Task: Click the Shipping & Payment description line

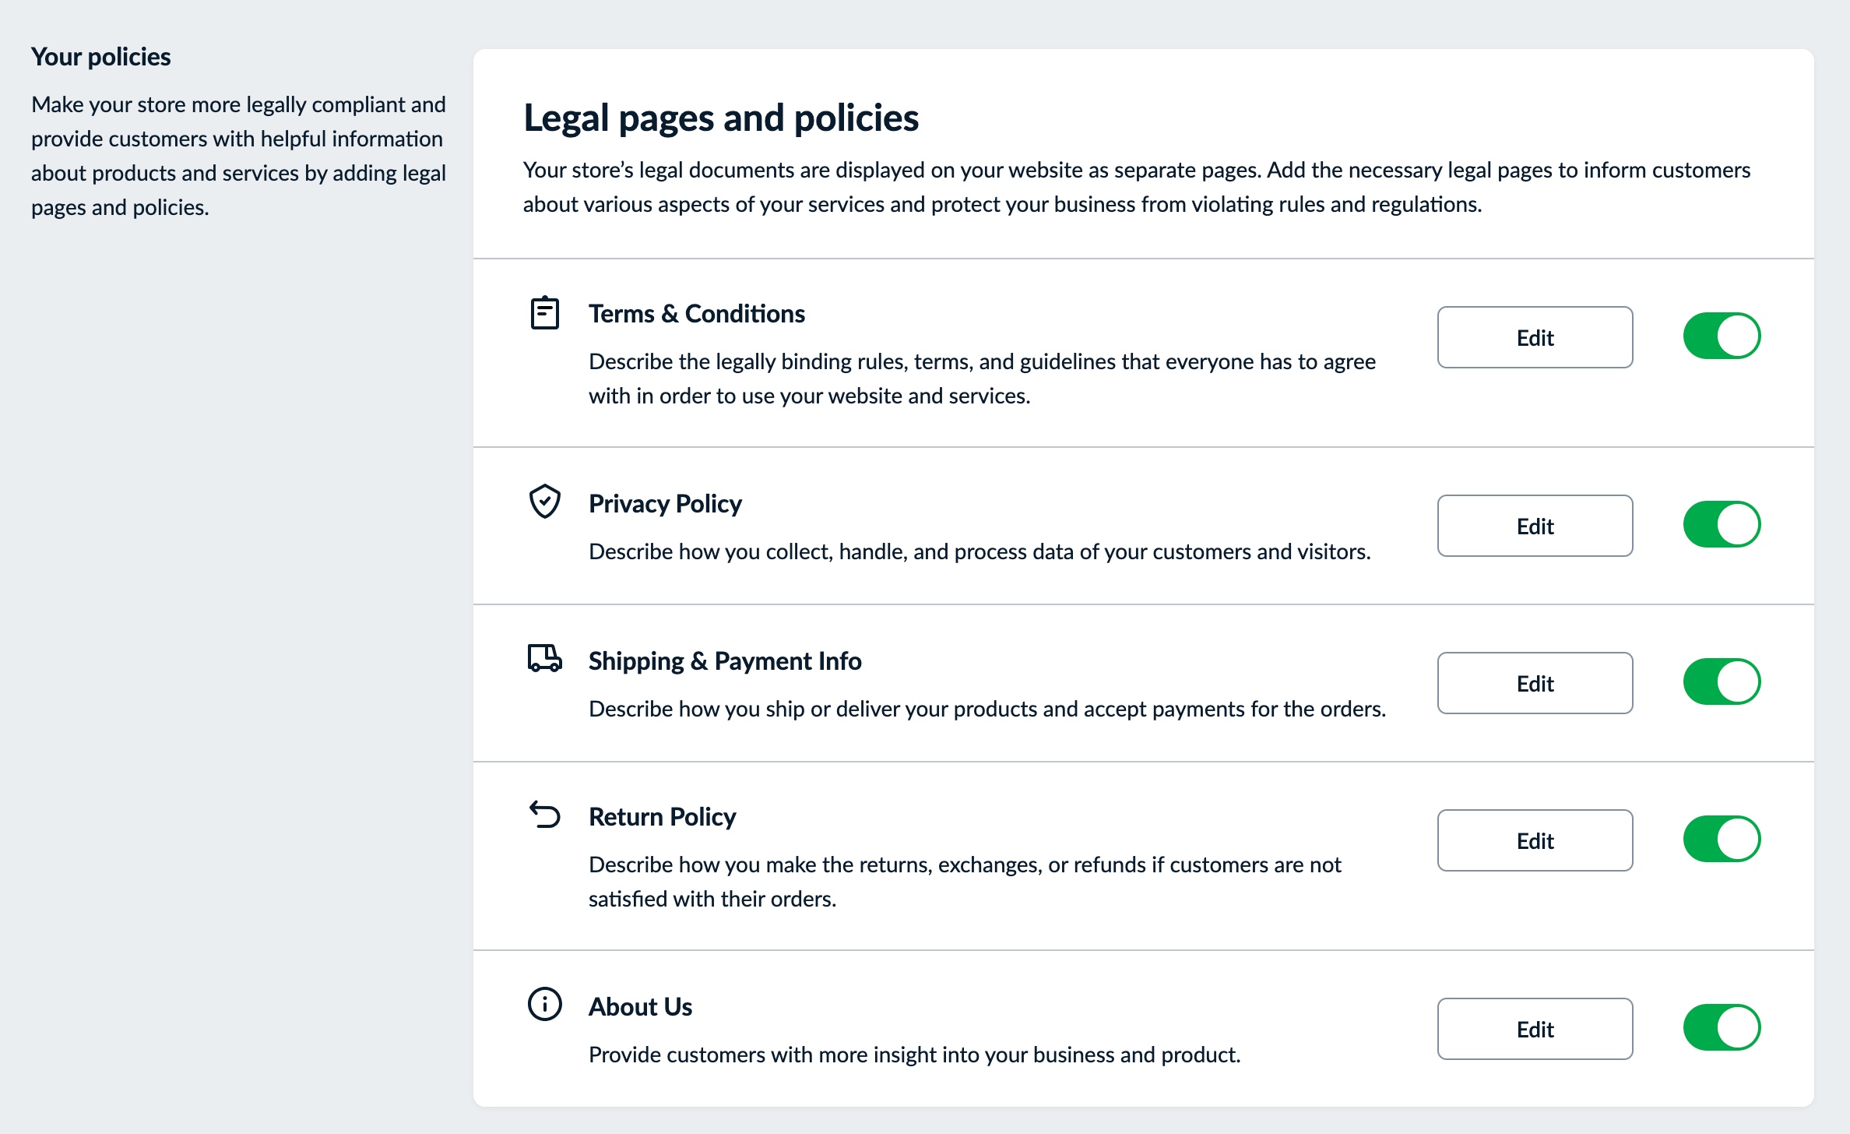Action: (987, 709)
